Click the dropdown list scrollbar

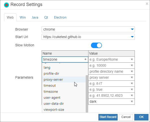click(x=87, y=93)
